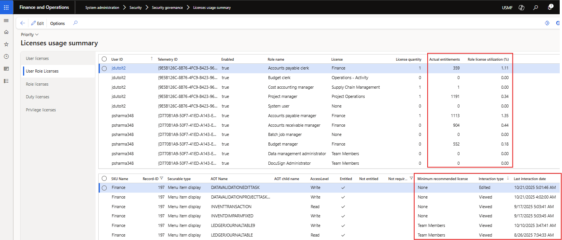The image size is (562, 240).
Task: Open Recent clock icon in sidebar
Action: point(6,56)
